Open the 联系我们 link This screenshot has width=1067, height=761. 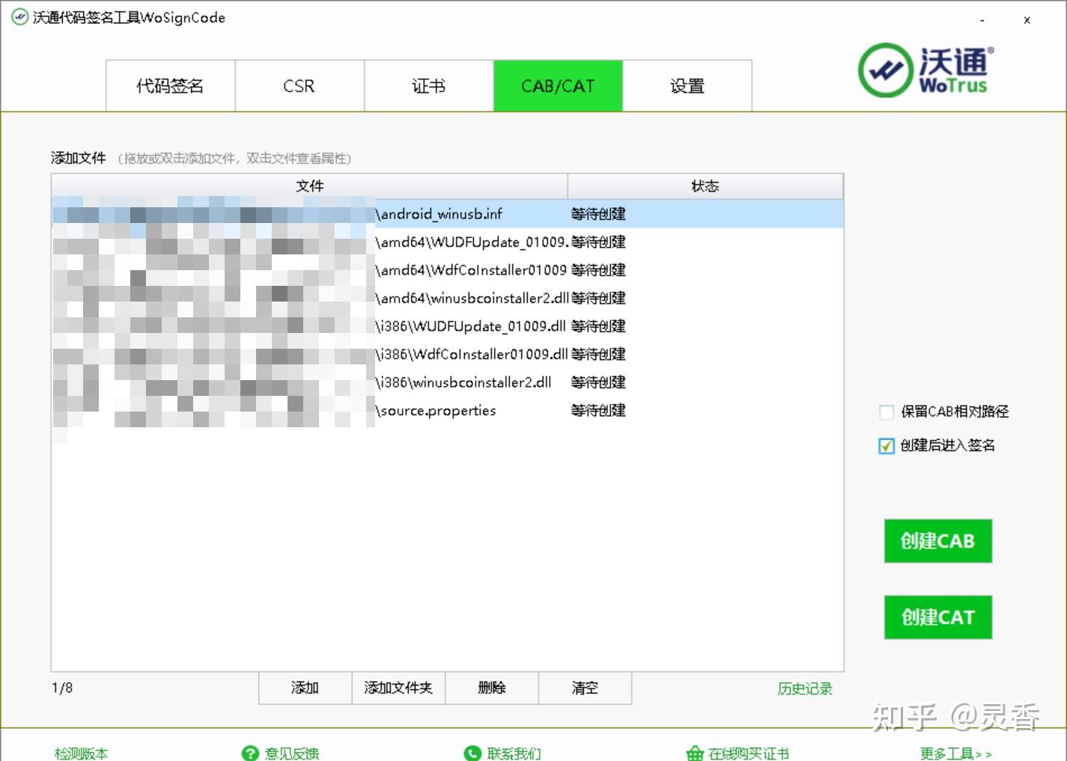tap(514, 754)
